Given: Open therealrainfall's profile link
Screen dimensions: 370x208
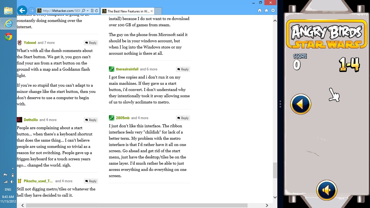Looking at the screenshot, I should (x=127, y=69).
